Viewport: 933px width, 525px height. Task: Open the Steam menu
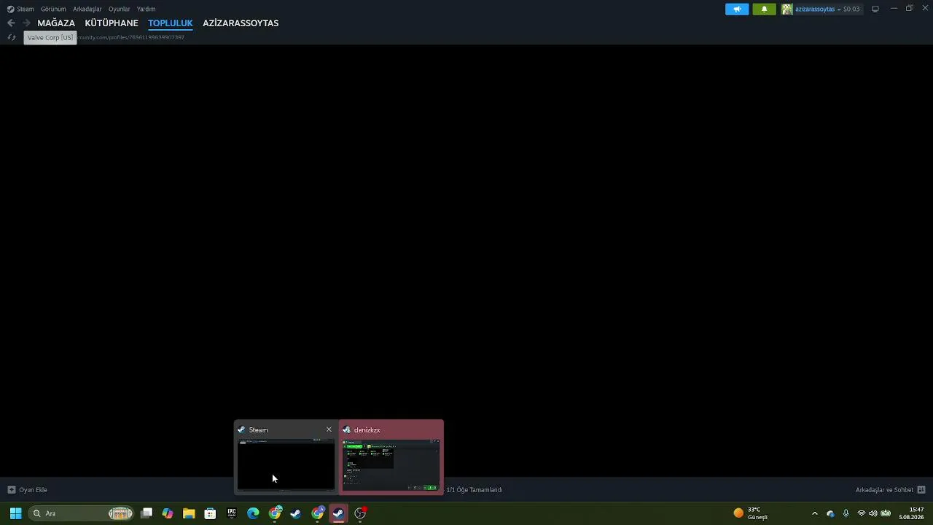click(26, 9)
